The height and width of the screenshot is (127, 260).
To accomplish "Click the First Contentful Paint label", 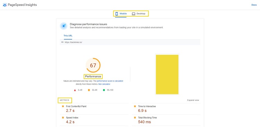I will click(x=76, y=106).
